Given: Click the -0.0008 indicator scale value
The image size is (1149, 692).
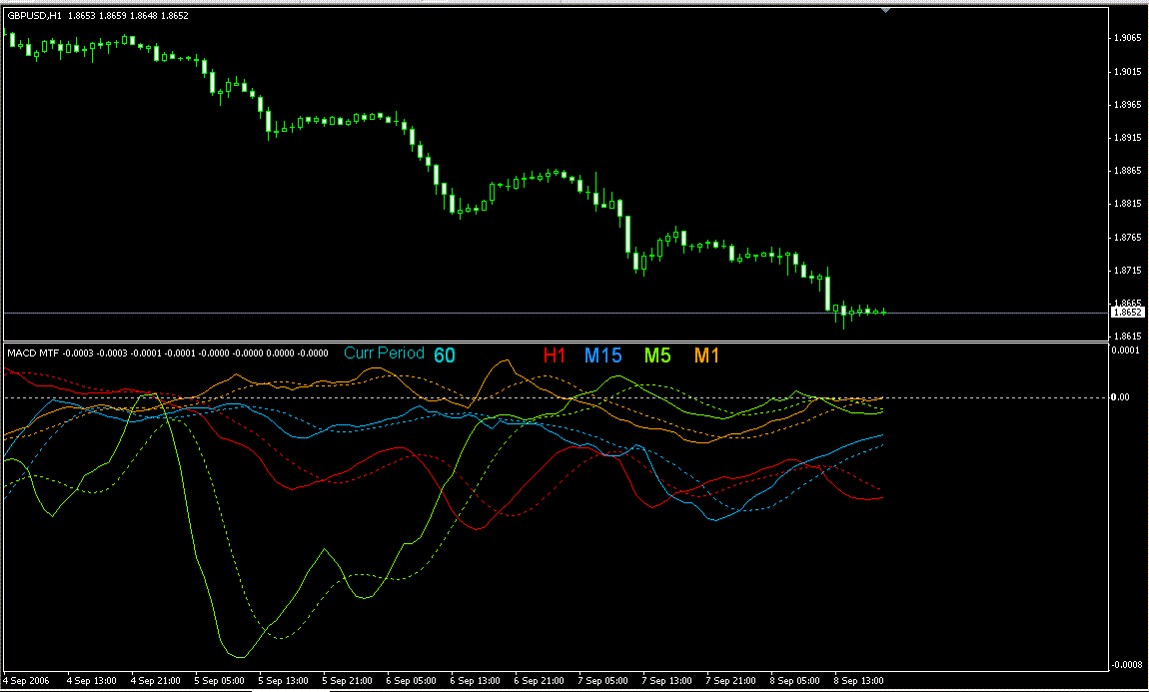Looking at the screenshot, I should coord(1126,665).
